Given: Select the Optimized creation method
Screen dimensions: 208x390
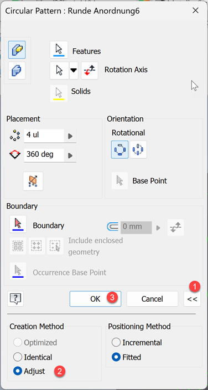Looking at the screenshot, I should pos(35,342).
